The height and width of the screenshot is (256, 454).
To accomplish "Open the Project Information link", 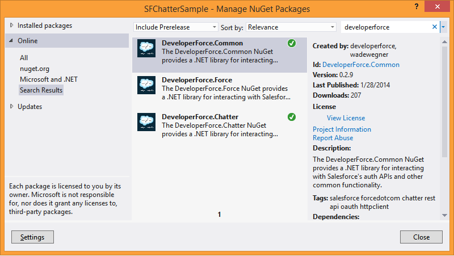I will tap(342, 129).
